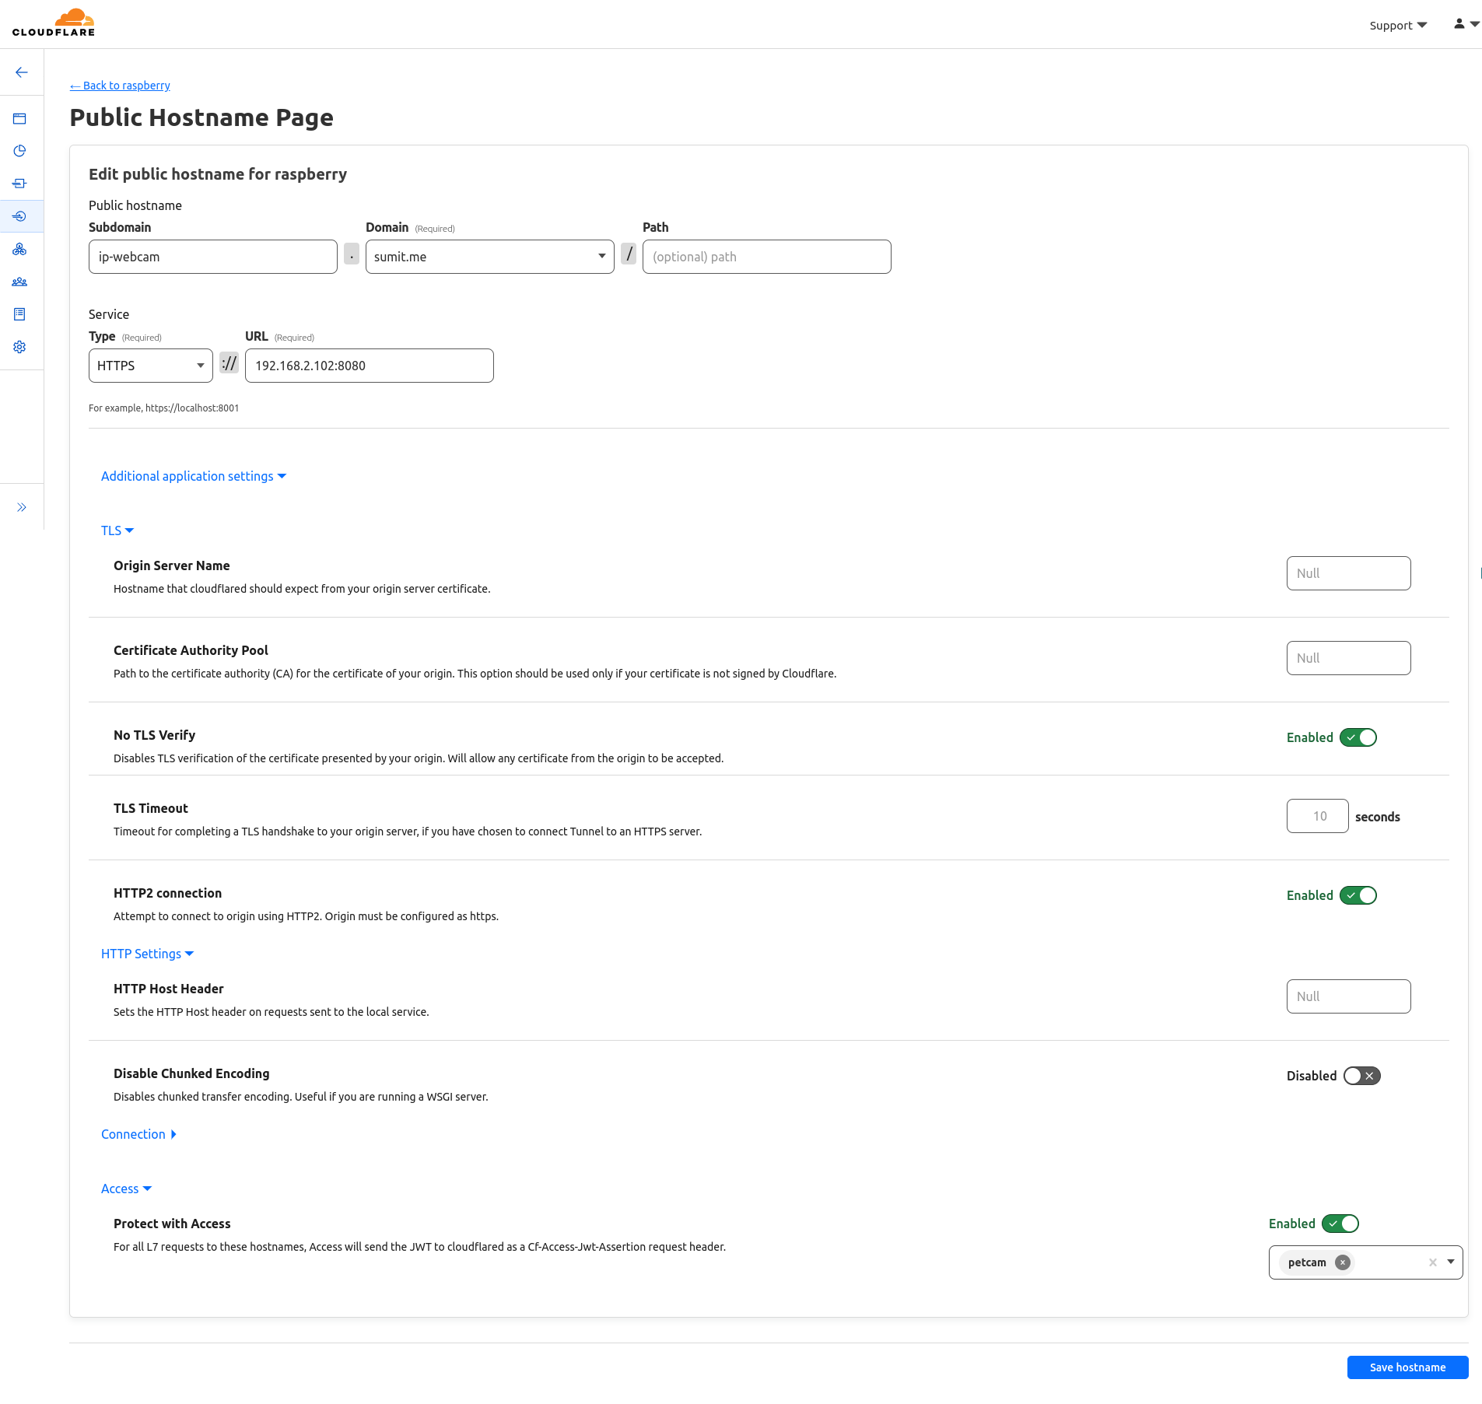Click the Cloudflare logo

54,23
